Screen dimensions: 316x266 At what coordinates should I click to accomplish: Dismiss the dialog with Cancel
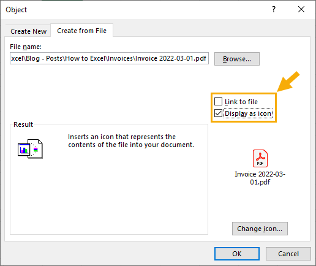tap(288, 254)
